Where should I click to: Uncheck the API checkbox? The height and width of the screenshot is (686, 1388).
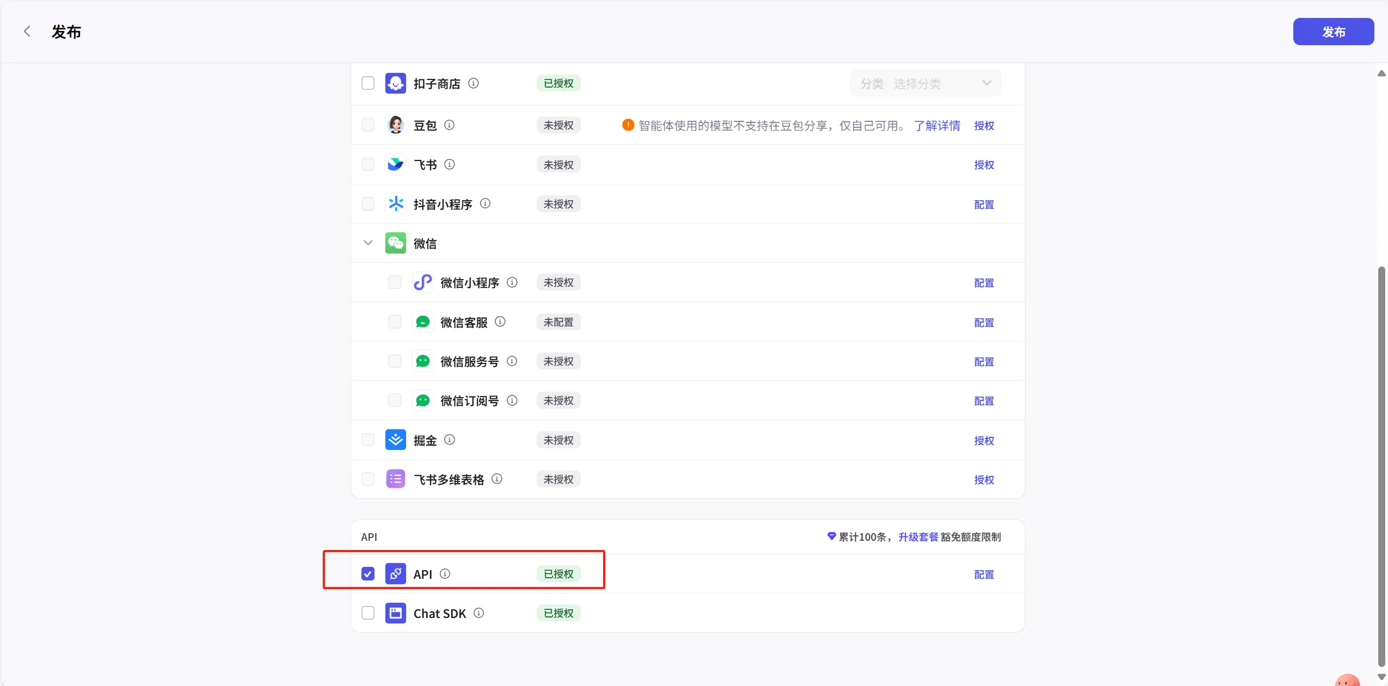tap(368, 574)
